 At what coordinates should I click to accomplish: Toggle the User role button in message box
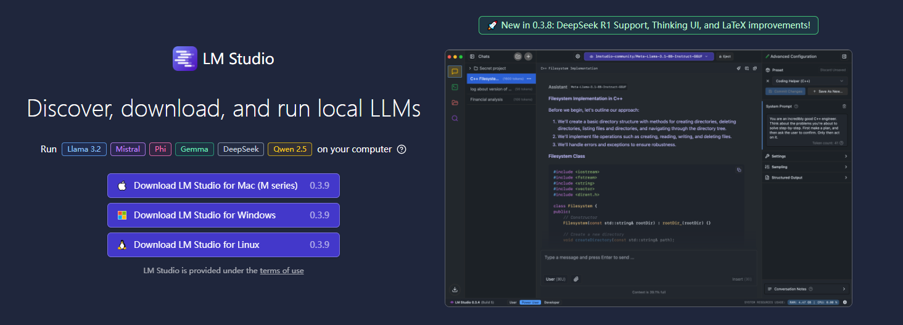(x=556, y=279)
